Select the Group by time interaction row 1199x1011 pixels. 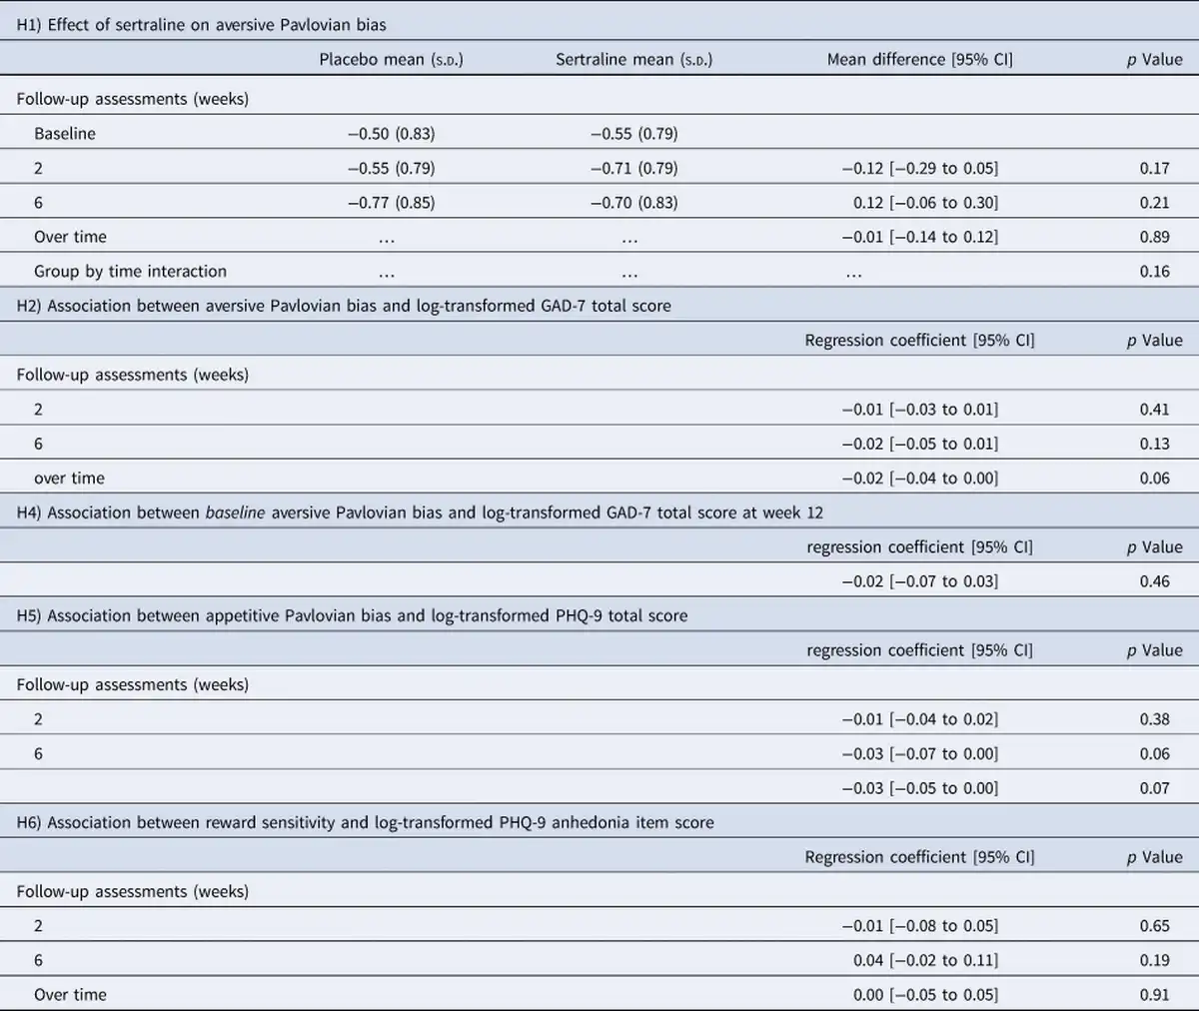tap(599, 271)
